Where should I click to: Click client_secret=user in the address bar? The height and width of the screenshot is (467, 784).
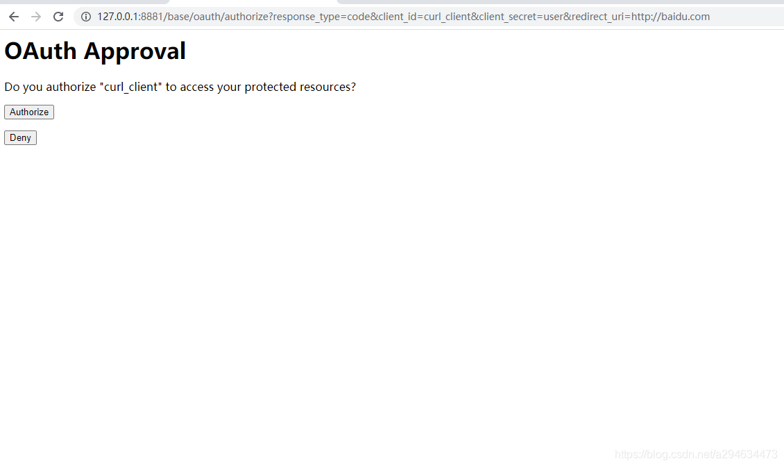tap(521, 17)
